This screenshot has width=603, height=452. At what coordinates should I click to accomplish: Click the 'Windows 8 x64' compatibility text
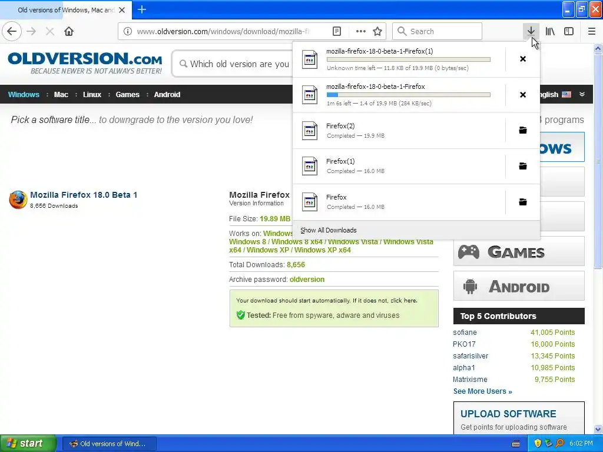[297, 242]
